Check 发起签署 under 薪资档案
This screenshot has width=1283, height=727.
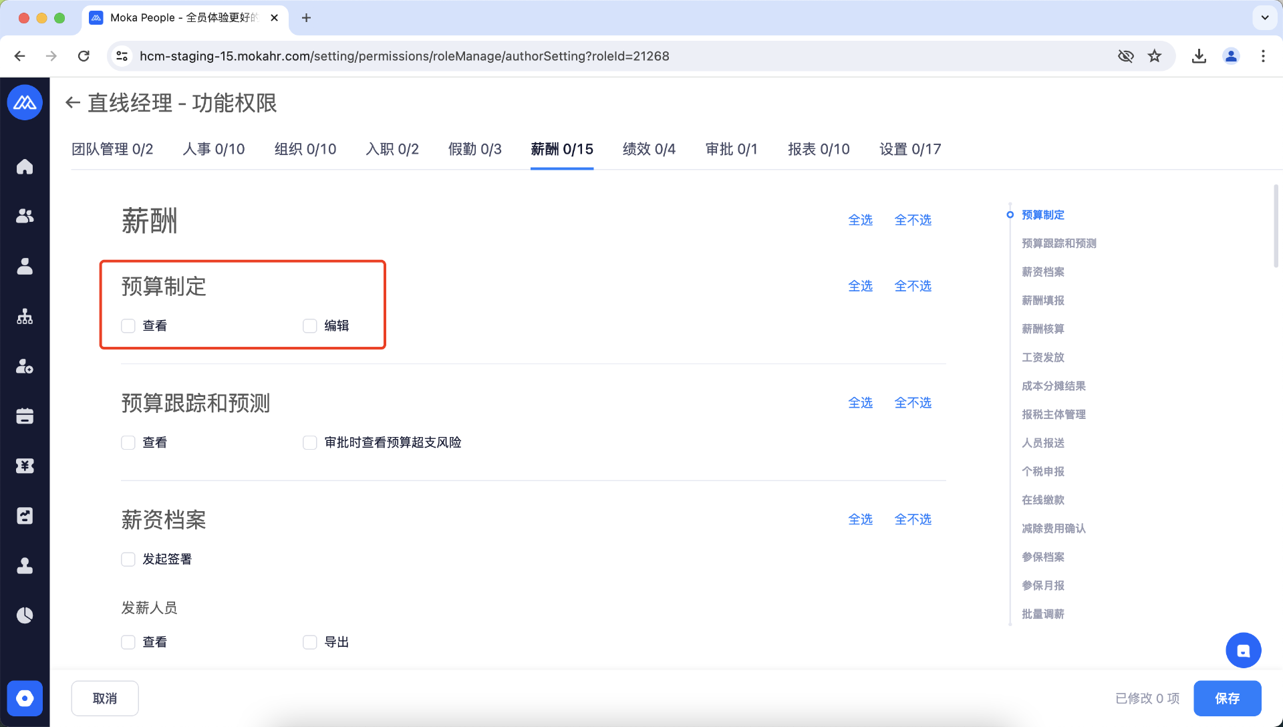pyautogui.click(x=128, y=559)
